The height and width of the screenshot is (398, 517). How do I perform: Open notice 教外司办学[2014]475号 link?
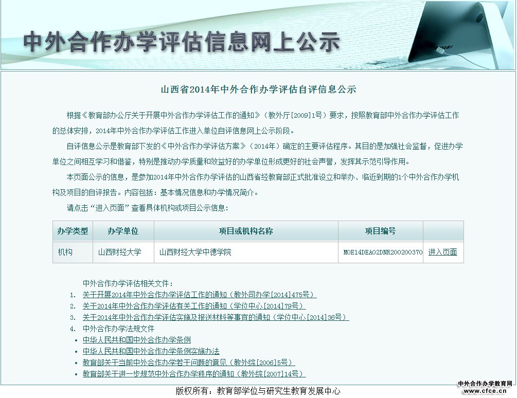point(200,295)
